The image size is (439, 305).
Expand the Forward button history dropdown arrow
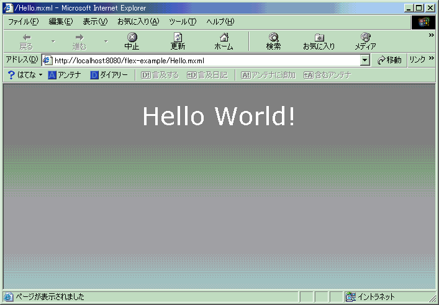point(106,42)
